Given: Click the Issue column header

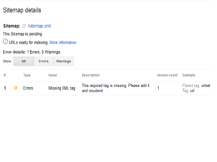Looking at the screenshot, I should (53, 75).
